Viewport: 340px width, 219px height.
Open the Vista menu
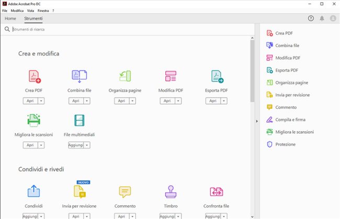tap(30, 10)
